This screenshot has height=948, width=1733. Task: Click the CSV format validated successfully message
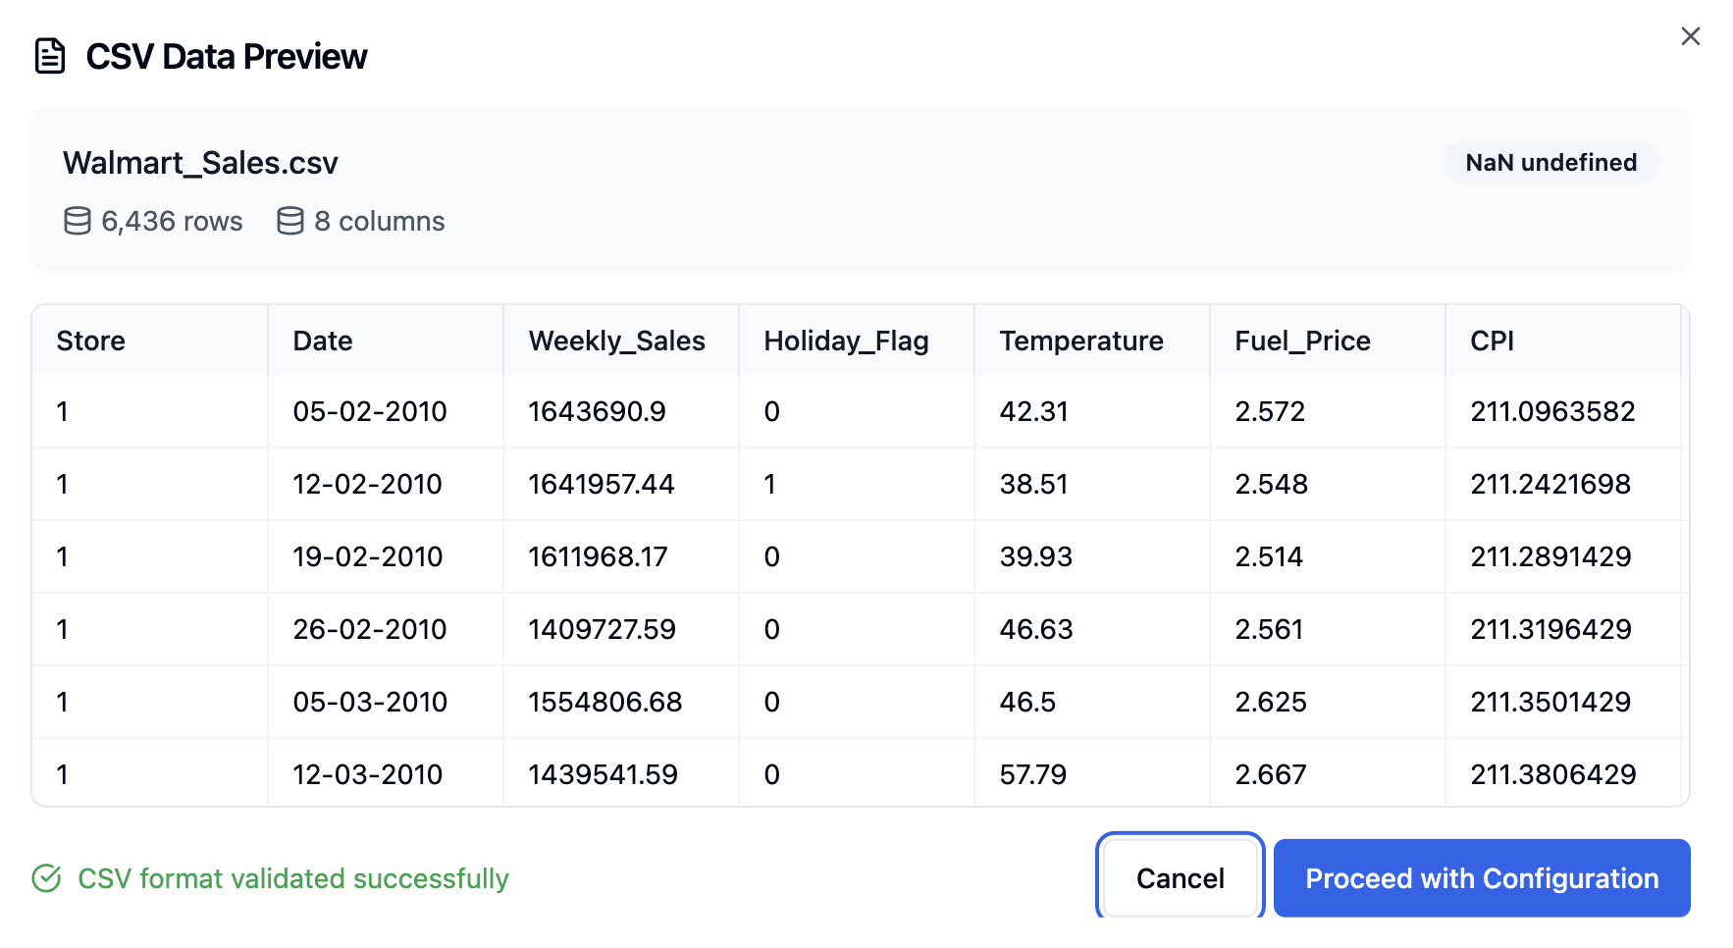point(292,878)
